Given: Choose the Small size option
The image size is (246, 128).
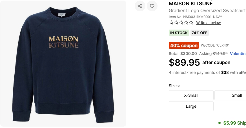Looking at the screenshot, I should (230, 95).
